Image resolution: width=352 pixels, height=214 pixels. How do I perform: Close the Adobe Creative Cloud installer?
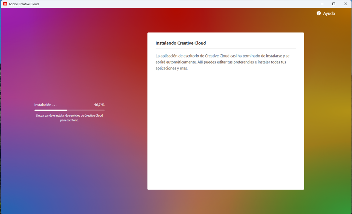(345, 4)
